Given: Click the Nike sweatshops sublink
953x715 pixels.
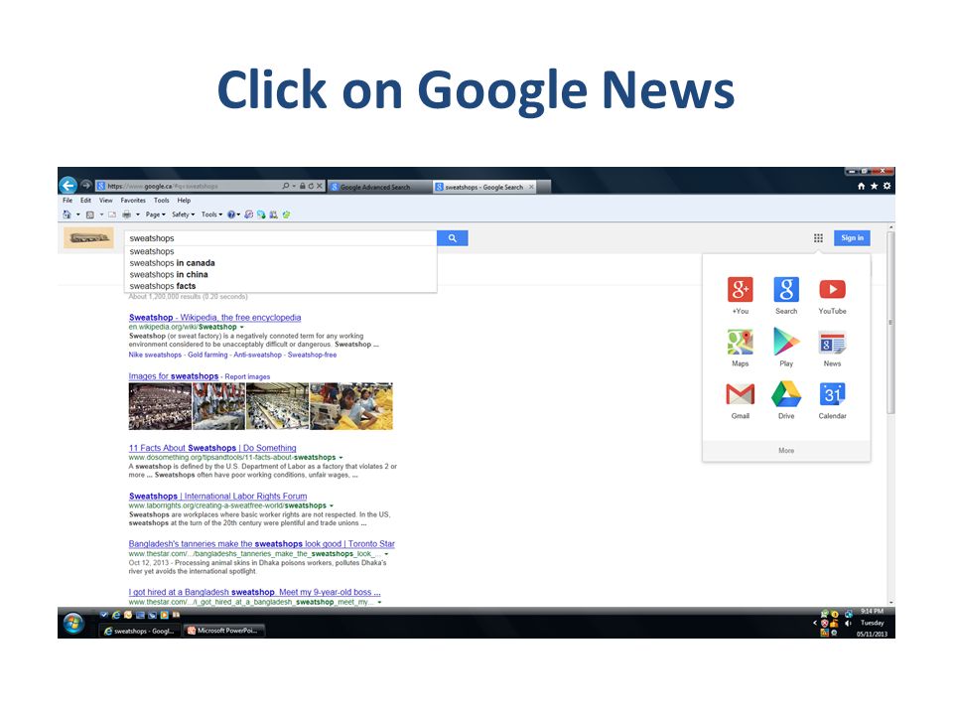Looking at the screenshot, I should click(x=155, y=355).
